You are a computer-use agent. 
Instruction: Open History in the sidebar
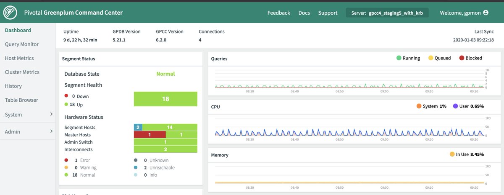coord(13,86)
